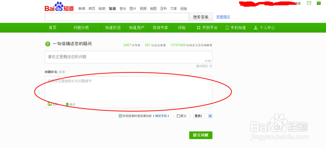Click the 2487 位专家 count
326x148 pixels.
pos(132,45)
